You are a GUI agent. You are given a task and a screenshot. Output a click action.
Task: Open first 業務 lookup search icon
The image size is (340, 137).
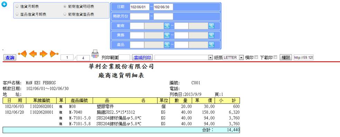point(167,35)
